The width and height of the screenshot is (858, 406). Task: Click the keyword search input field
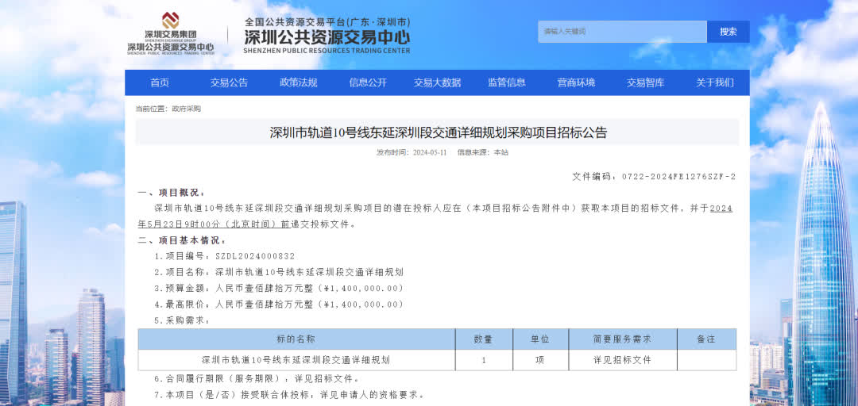(621, 32)
